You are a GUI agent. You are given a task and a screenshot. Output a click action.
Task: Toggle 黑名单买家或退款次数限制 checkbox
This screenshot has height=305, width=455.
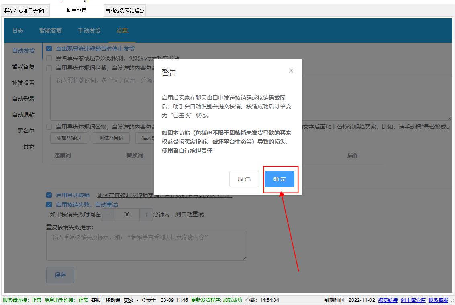click(x=49, y=58)
